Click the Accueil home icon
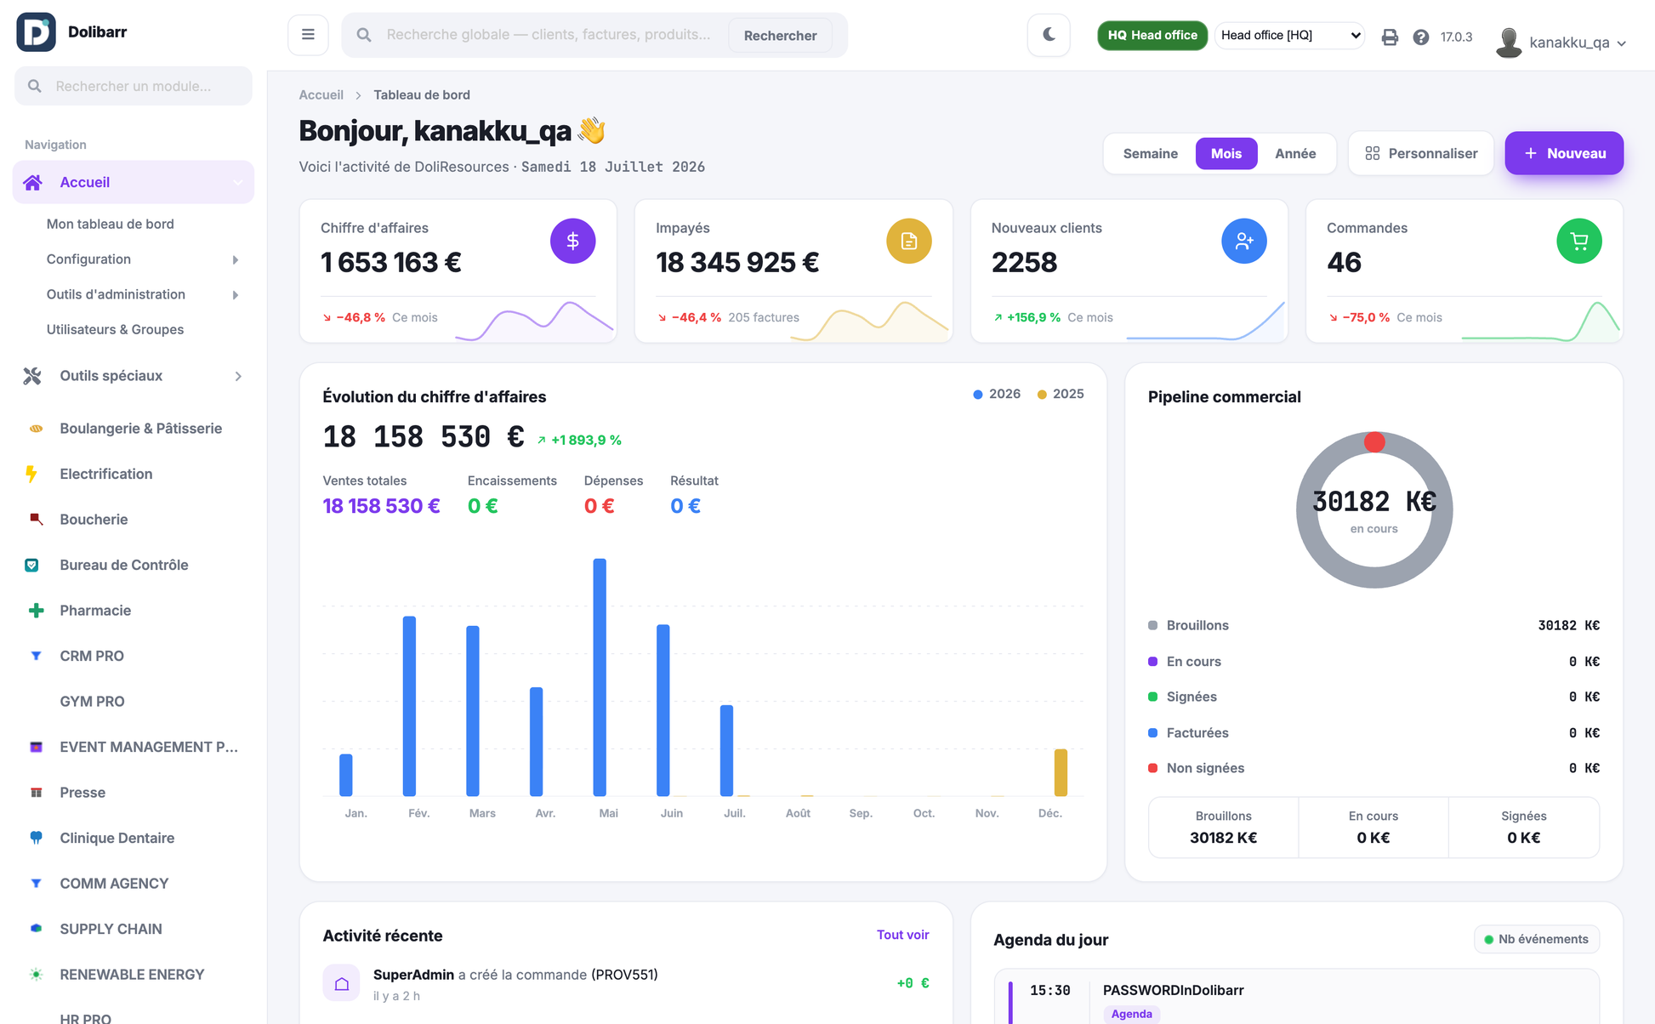 33,182
